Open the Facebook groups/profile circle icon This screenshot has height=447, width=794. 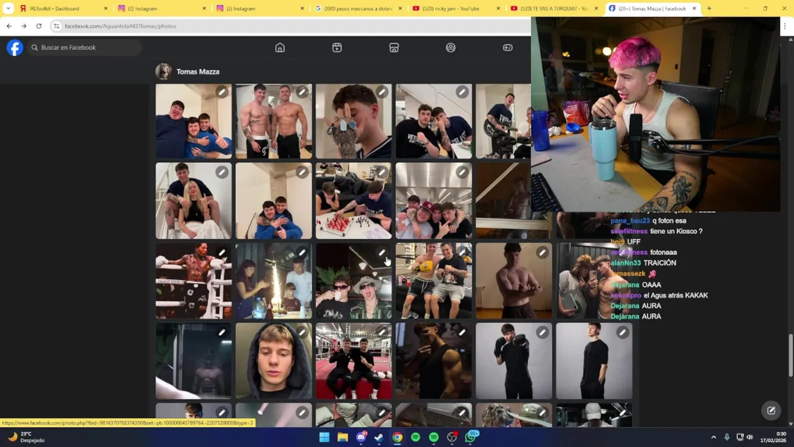(451, 48)
